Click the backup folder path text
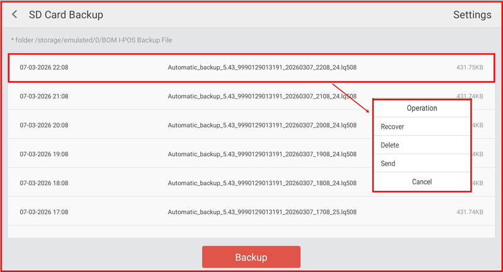The width and height of the screenshot is (503, 272). [x=91, y=40]
